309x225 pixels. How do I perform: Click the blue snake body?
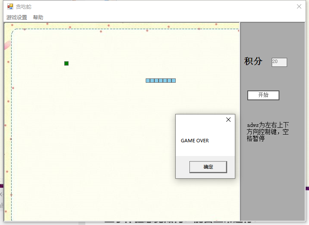161,81
